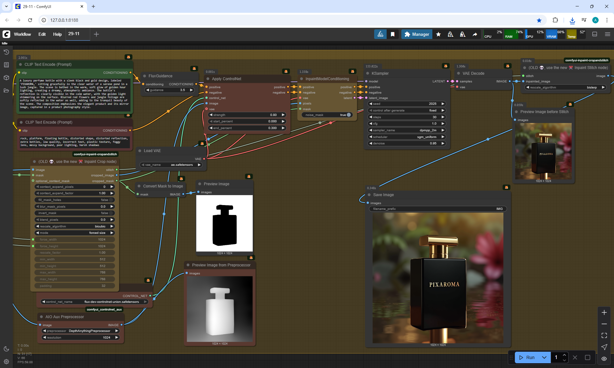Screen dimensions: 614x368
Task: Open the queue history sidebar icon
Action: tap(6, 52)
